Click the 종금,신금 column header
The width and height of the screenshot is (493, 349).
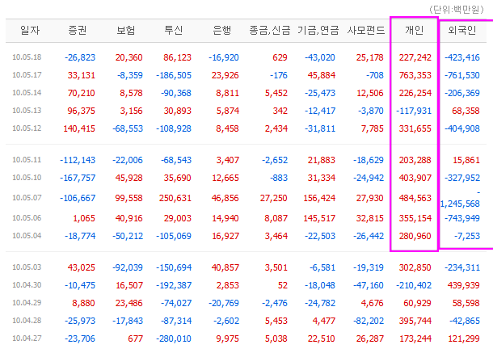pos(270,30)
